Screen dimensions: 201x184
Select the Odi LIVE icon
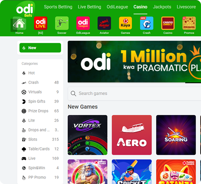41,23
